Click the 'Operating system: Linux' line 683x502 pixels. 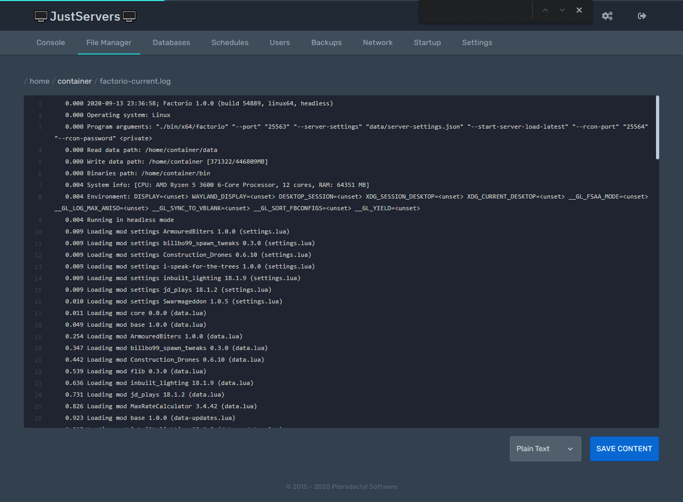point(118,115)
